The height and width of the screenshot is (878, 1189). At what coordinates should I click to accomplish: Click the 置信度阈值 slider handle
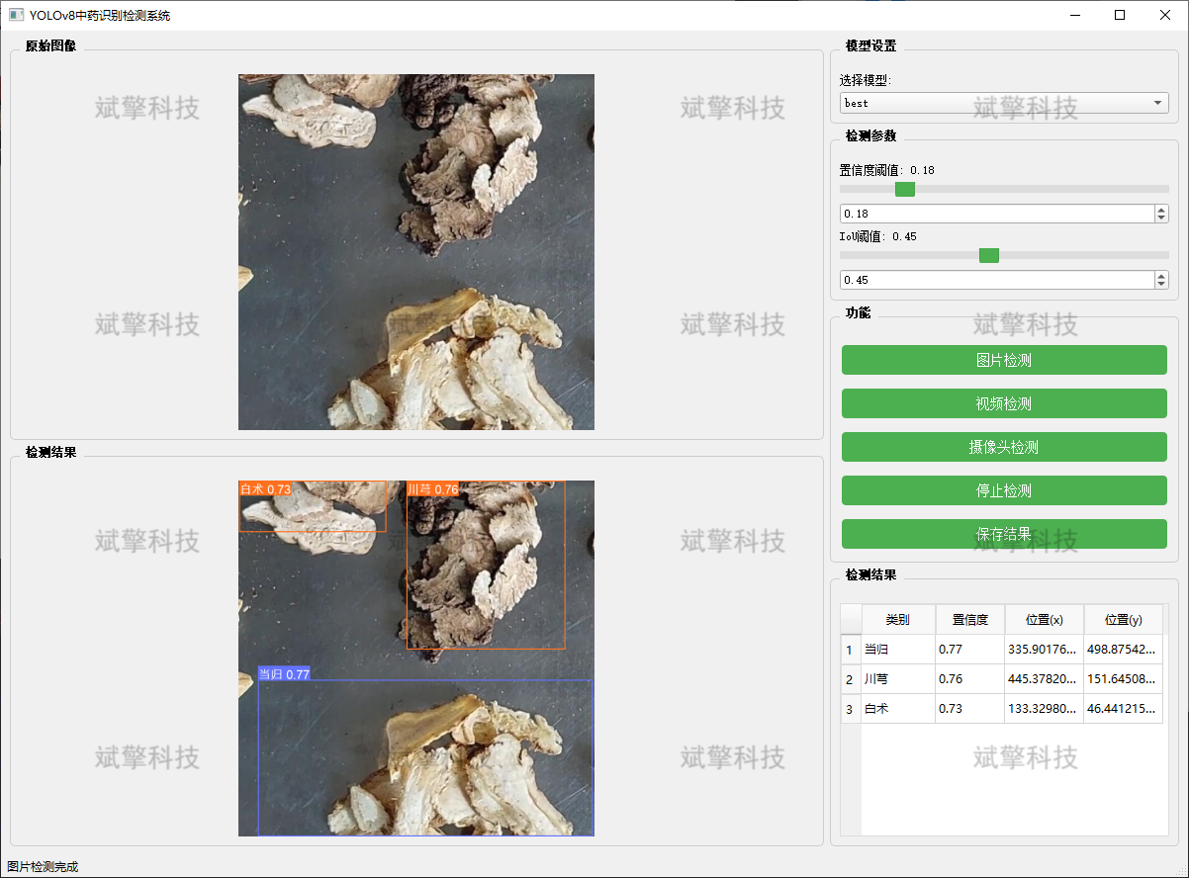(x=904, y=189)
